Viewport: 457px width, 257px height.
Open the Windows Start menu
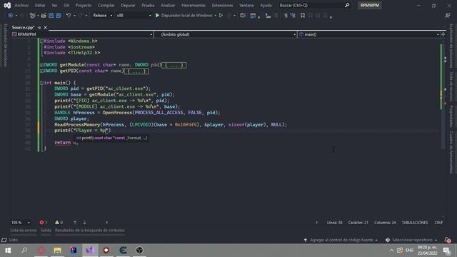pyautogui.click(x=8, y=251)
